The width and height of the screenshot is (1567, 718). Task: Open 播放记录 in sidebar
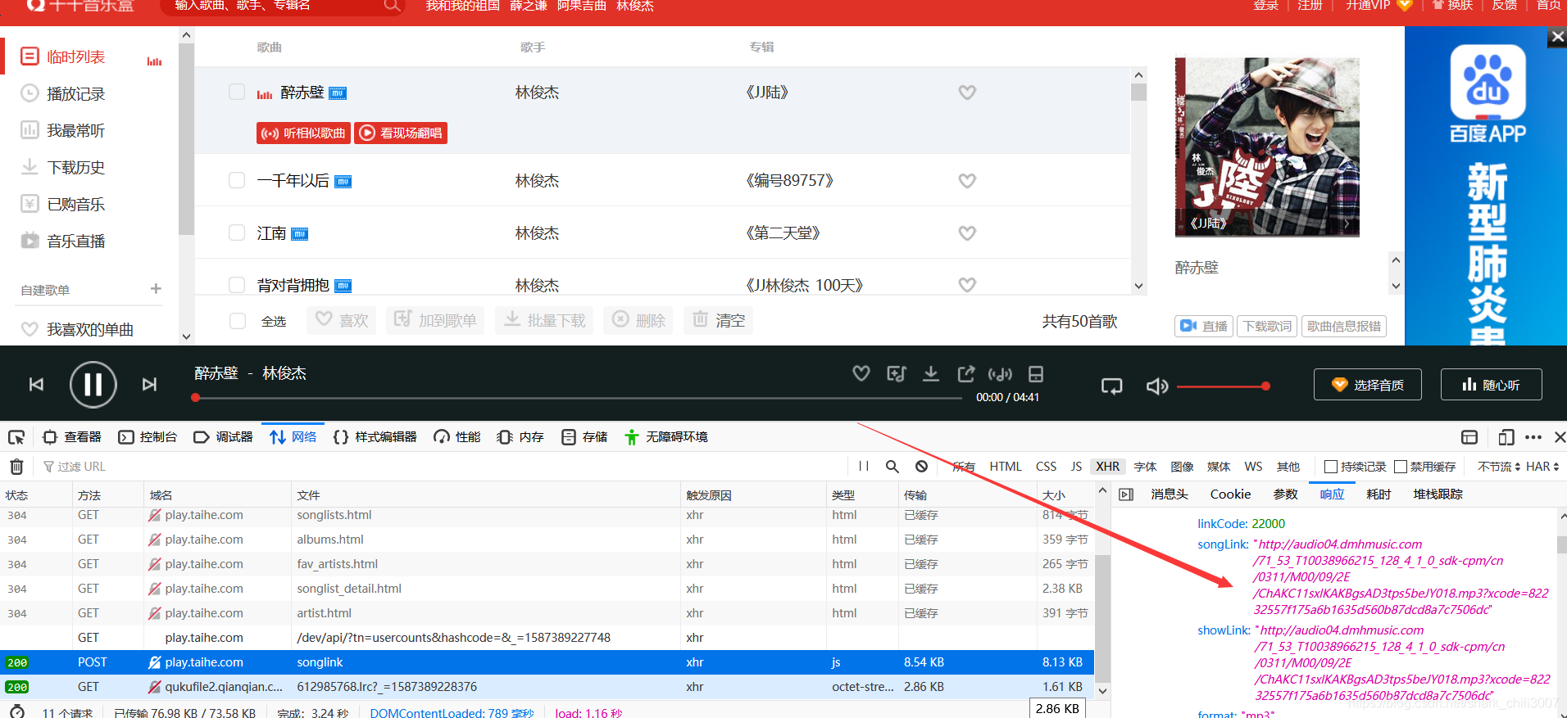click(x=75, y=94)
